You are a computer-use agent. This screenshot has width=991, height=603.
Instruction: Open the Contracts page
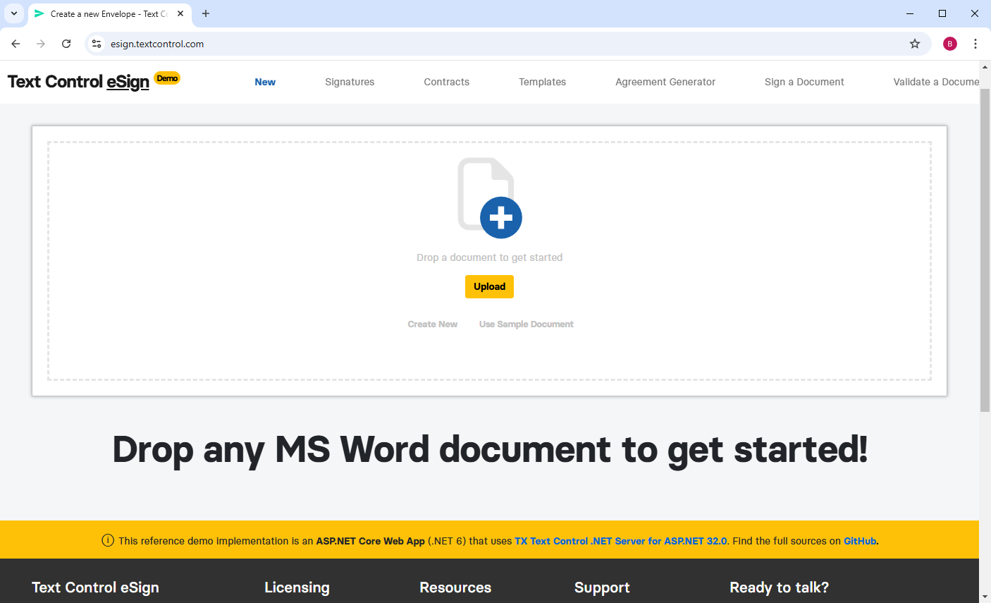[446, 82]
